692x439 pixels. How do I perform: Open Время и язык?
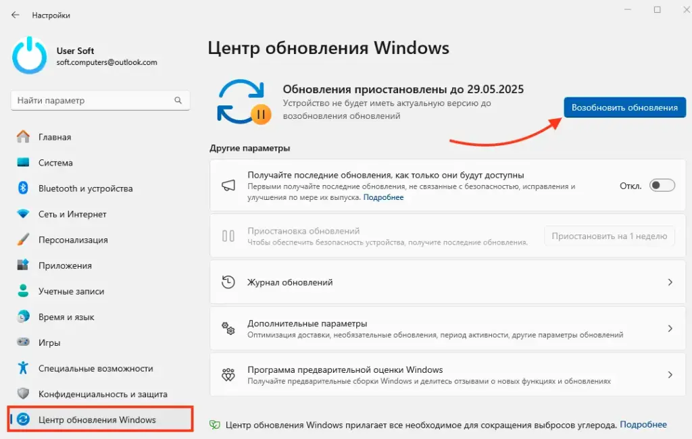(100, 316)
